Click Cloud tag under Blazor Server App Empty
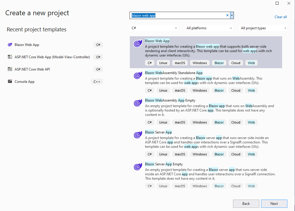 pos(236,186)
